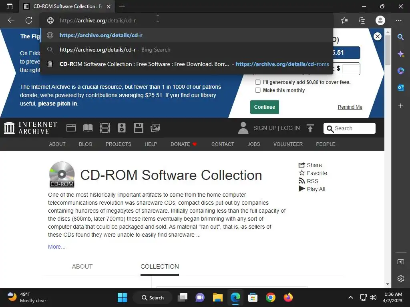Open the Audio speaker icon
This screenshot has width=410, height=307.
click(x=122, y=128)
